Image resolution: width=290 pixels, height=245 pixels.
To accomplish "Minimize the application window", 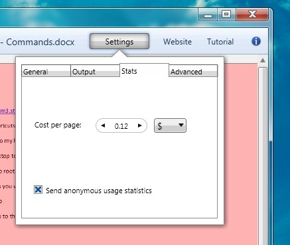I will click(x=208, y=15).
